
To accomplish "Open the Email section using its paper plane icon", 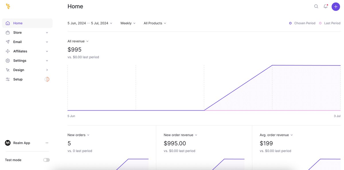I will (x=7, y=42).
